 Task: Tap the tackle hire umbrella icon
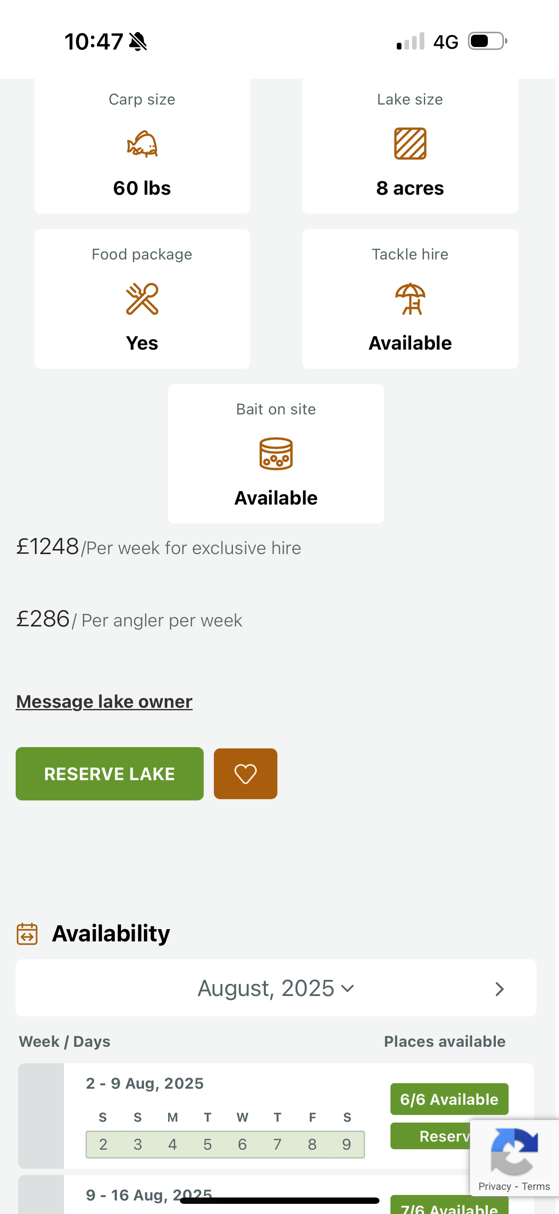pyautogui.click(x=410, y=299)
